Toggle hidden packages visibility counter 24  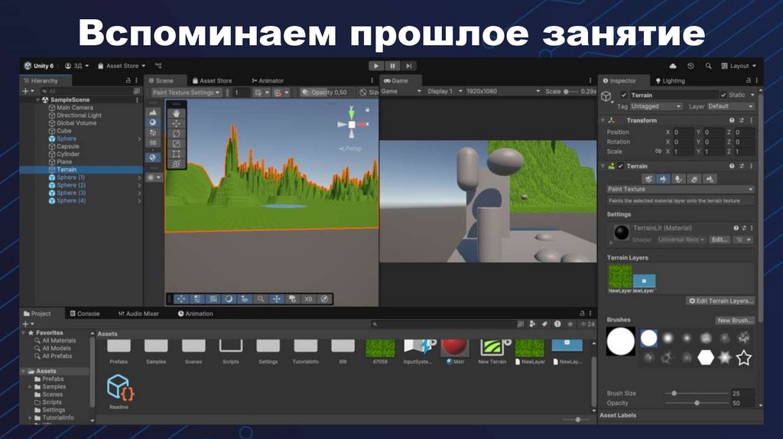pos(587,324)
